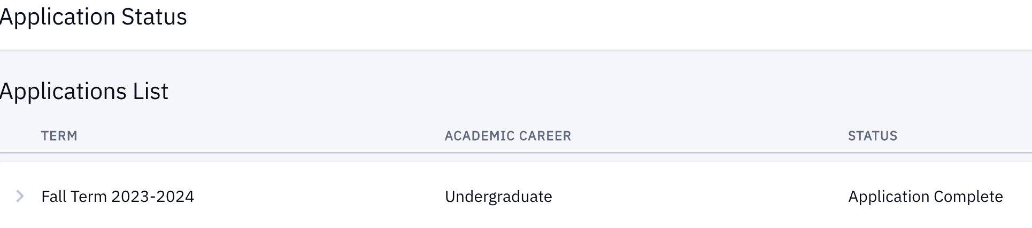Click the Applications List section heading
The height and width of the screenshot is (228, 1032).
coord(84,91)
